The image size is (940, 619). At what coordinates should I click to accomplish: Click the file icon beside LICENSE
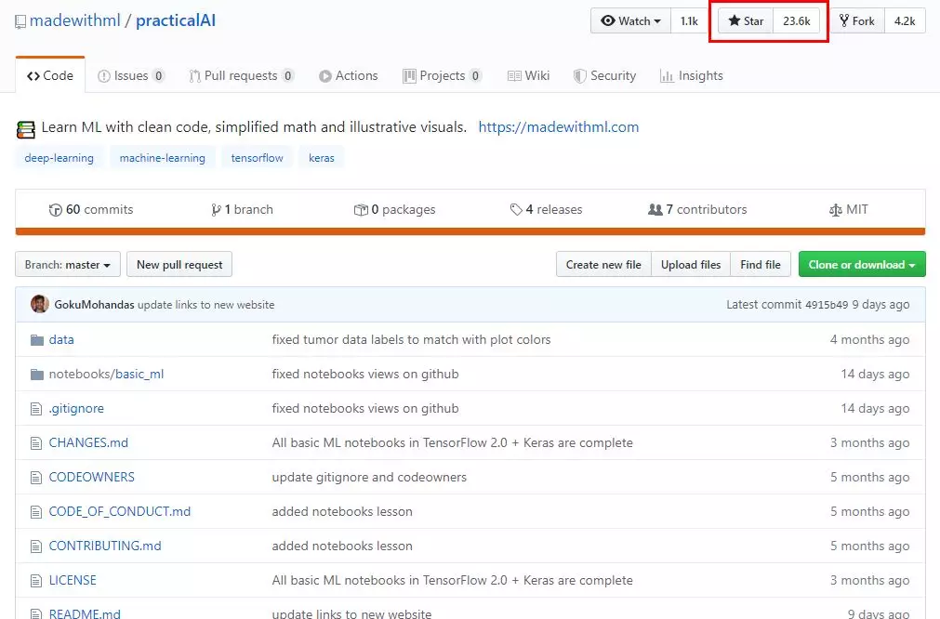click(x=36, y=581)
